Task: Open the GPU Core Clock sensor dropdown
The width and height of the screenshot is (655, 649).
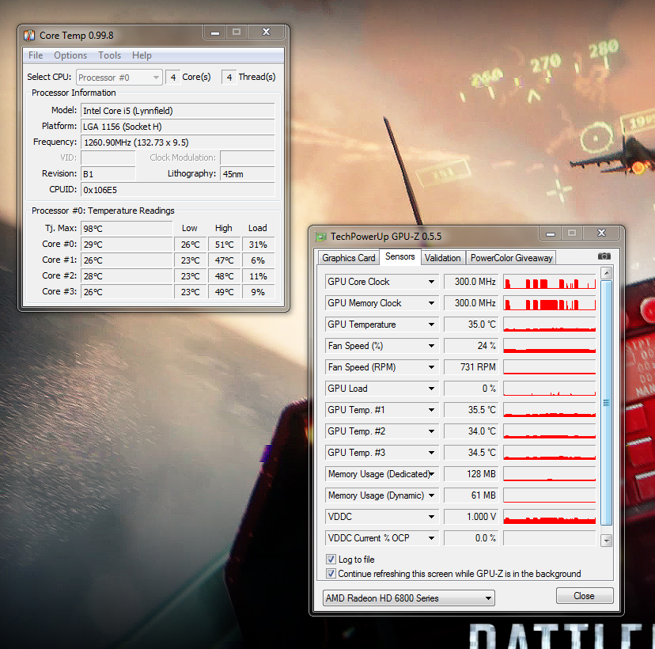Action: (x=432, y=282)
